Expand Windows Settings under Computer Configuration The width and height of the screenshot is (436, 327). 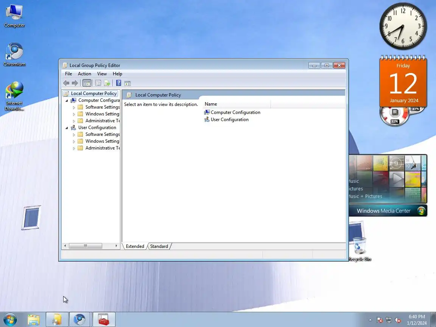74,114
